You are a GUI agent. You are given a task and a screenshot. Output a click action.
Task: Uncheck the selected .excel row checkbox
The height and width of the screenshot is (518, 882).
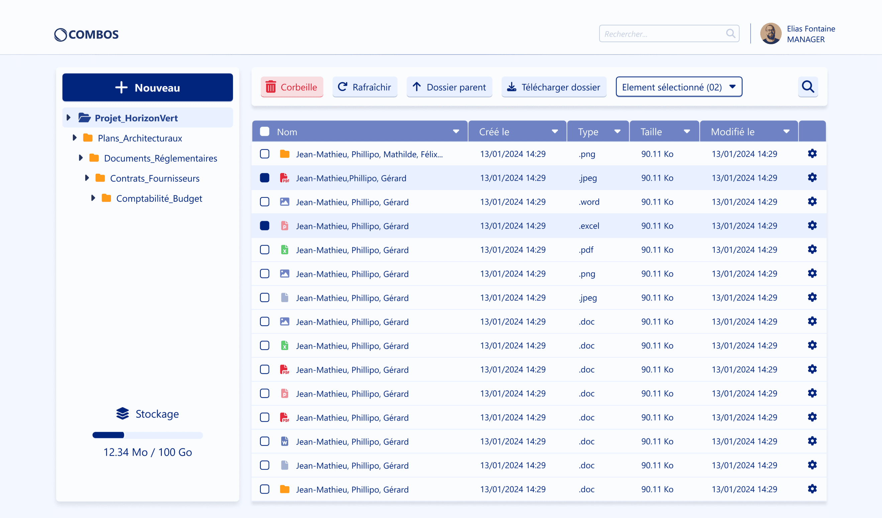pyautogui.click(x=264, y=226)
